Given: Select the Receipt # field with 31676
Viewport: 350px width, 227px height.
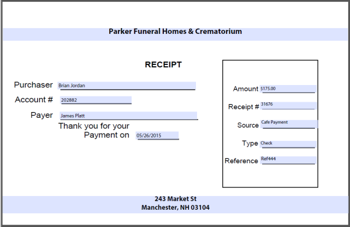Looking at the screenshot, I should [289, 105].
